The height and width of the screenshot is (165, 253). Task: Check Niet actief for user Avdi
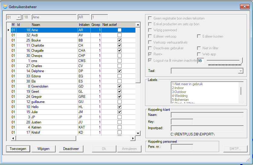tap(119, 35)
